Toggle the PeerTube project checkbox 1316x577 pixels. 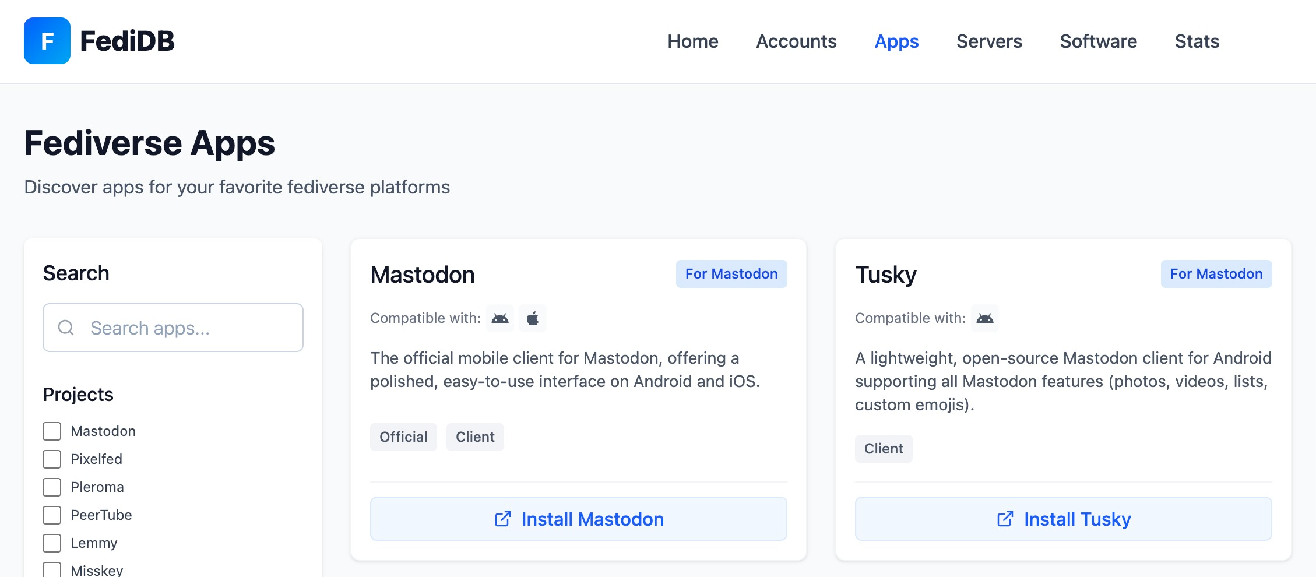(x=52, y=515)
